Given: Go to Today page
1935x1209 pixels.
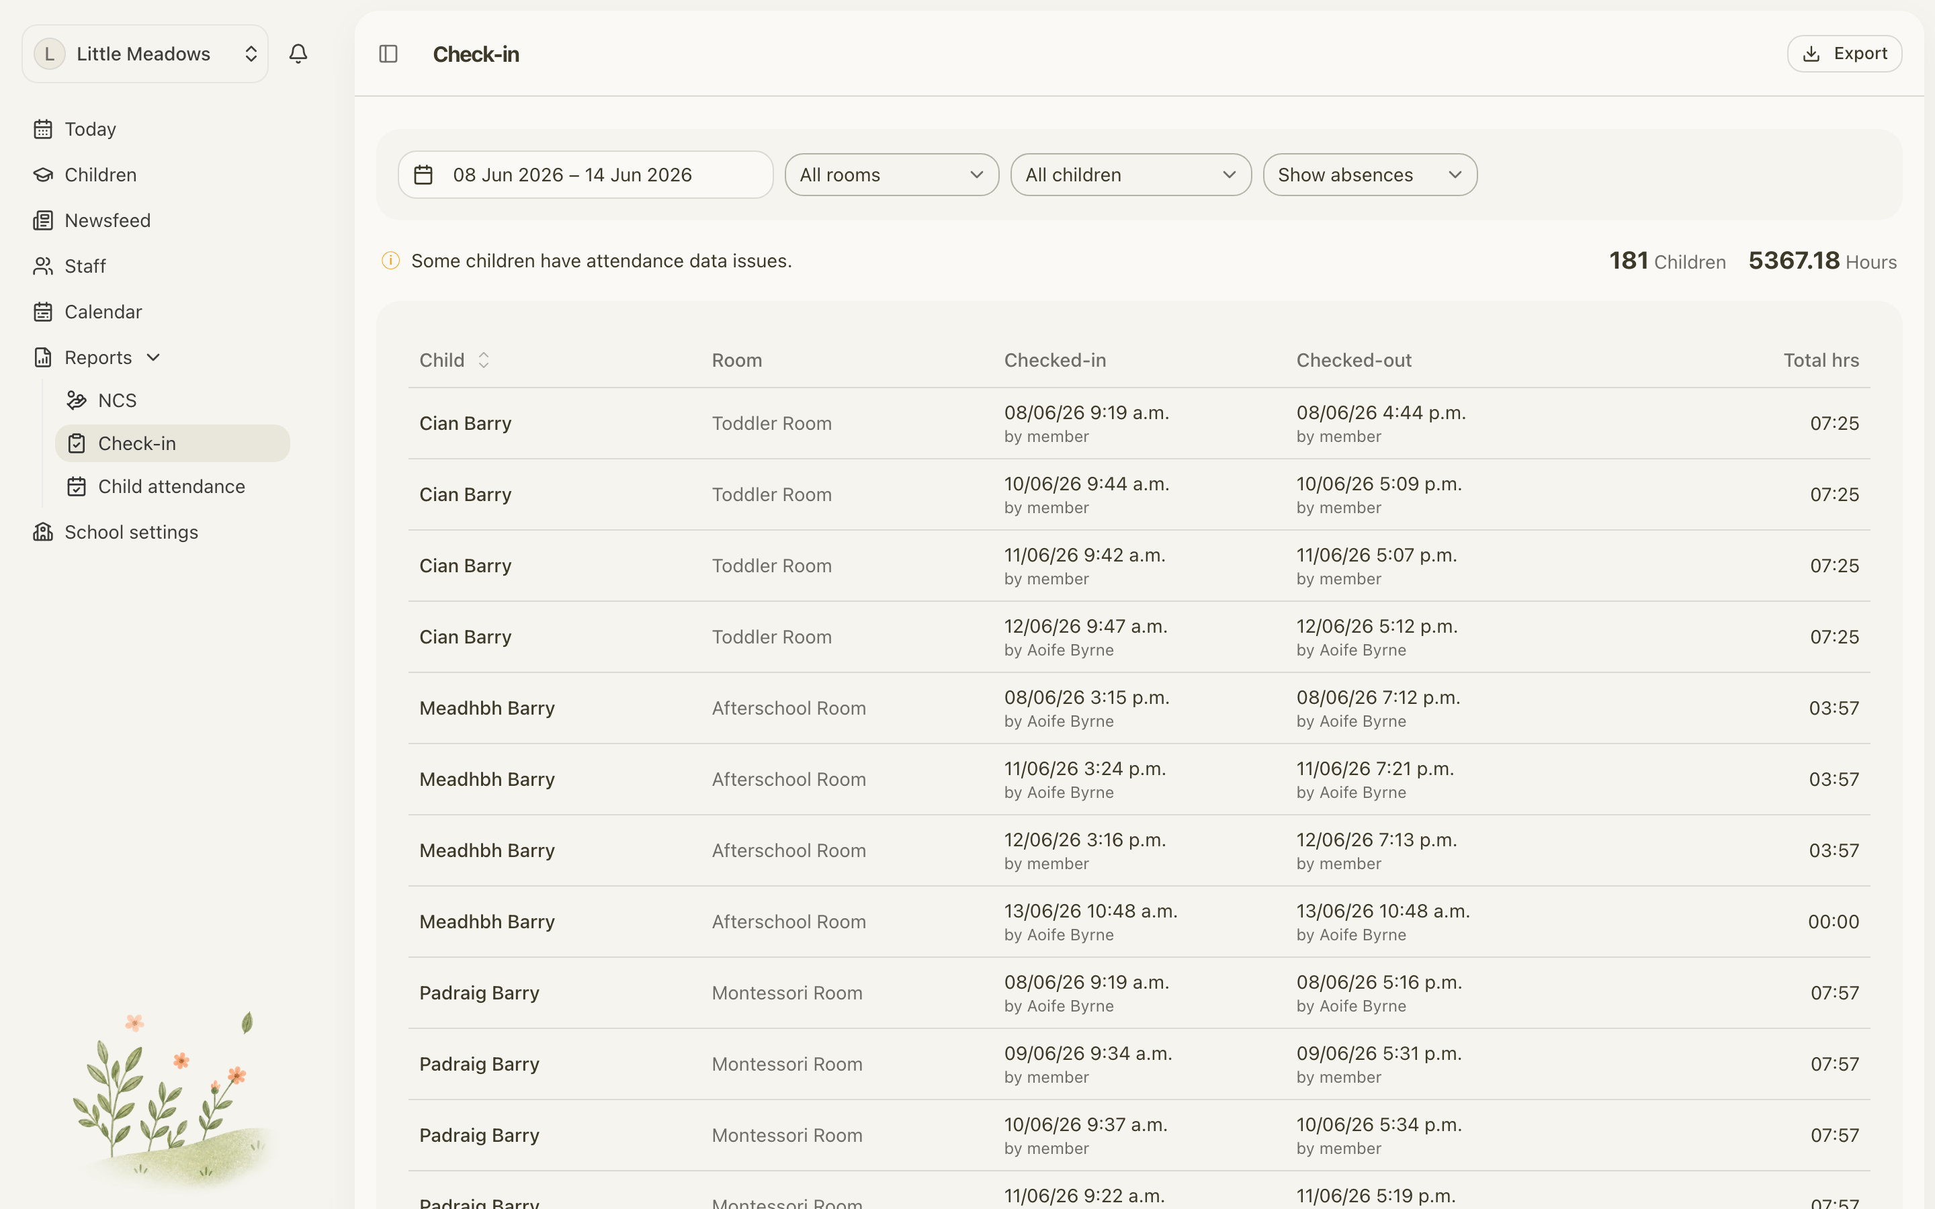Looking at the screenshot, I should 89,129.
